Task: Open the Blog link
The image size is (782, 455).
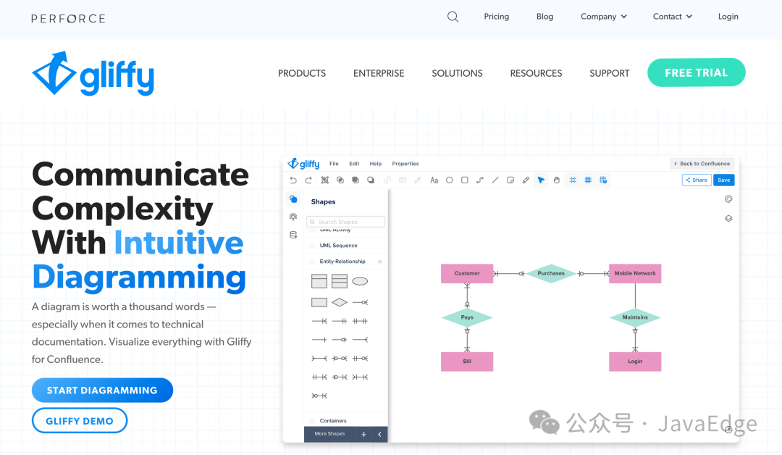Action: pyautogui.click(x=545, y=17)
